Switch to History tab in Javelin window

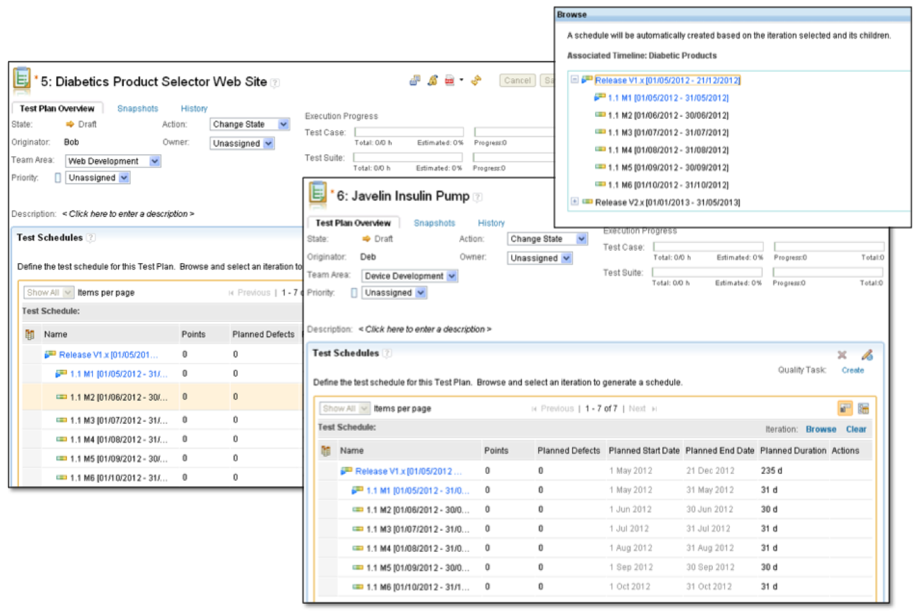click(492, 223)
